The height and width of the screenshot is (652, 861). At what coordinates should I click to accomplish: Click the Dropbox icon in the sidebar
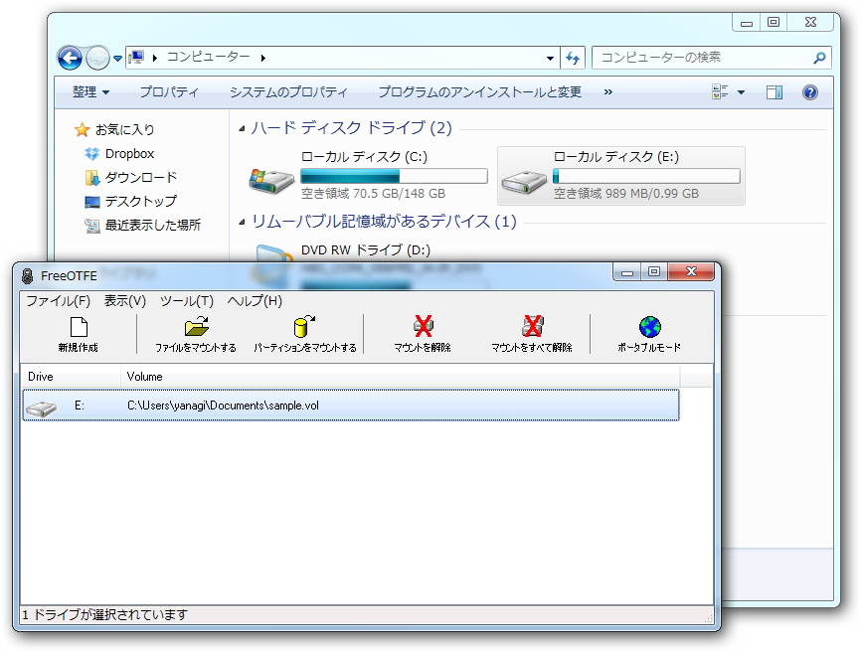91,154
